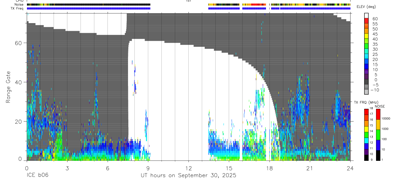The image size is (394, 182).
Task: Click the '13' label on the TX FRQ colorbar
Action: (x=371, y=137)
